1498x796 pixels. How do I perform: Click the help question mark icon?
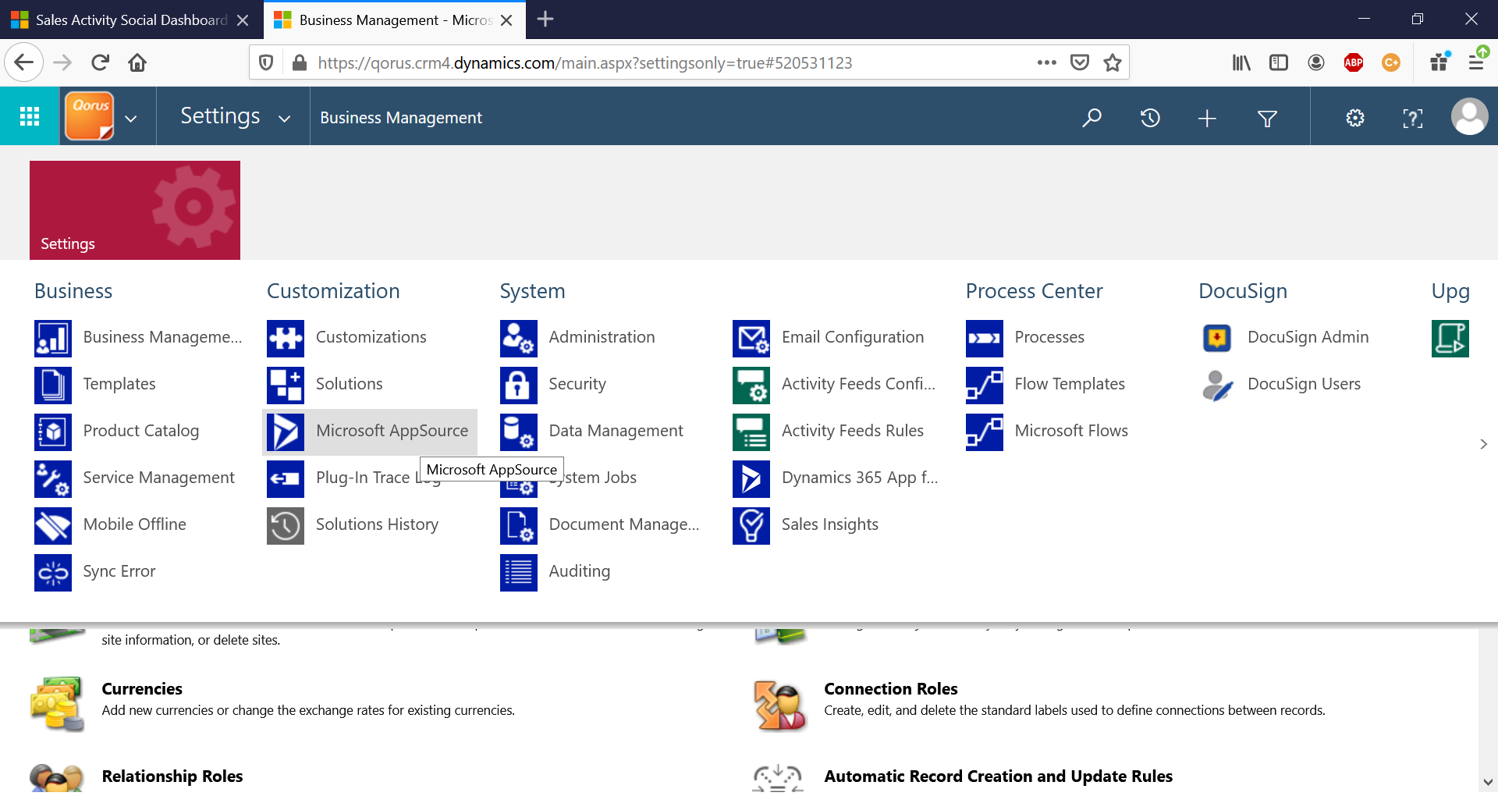1412,118
